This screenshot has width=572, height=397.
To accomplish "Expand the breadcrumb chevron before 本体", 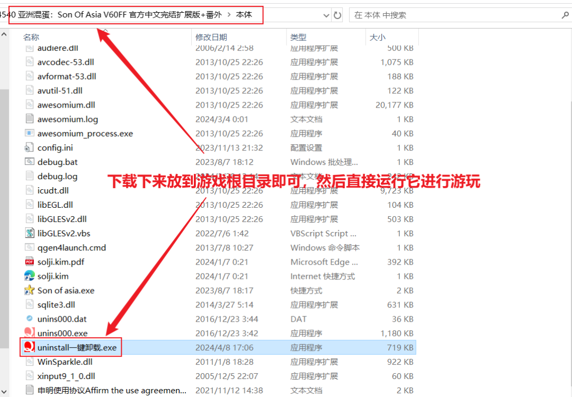I will 229,15.
